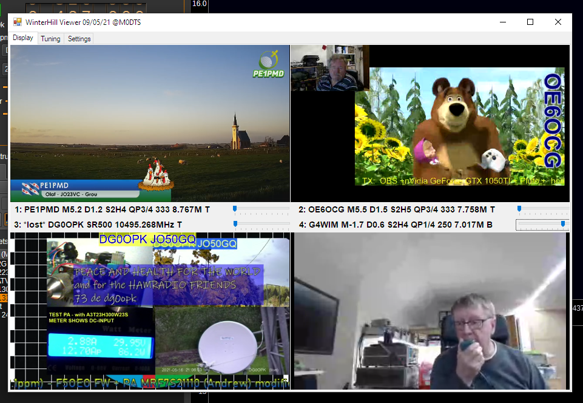This screenshot has height=403, width=583.
Task: Close the WinterHill Viewer window
Action: (558, 22)
